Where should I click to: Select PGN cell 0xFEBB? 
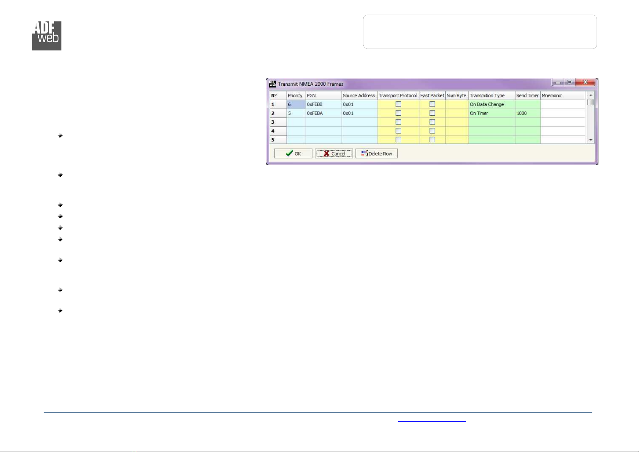click(323, 104)
